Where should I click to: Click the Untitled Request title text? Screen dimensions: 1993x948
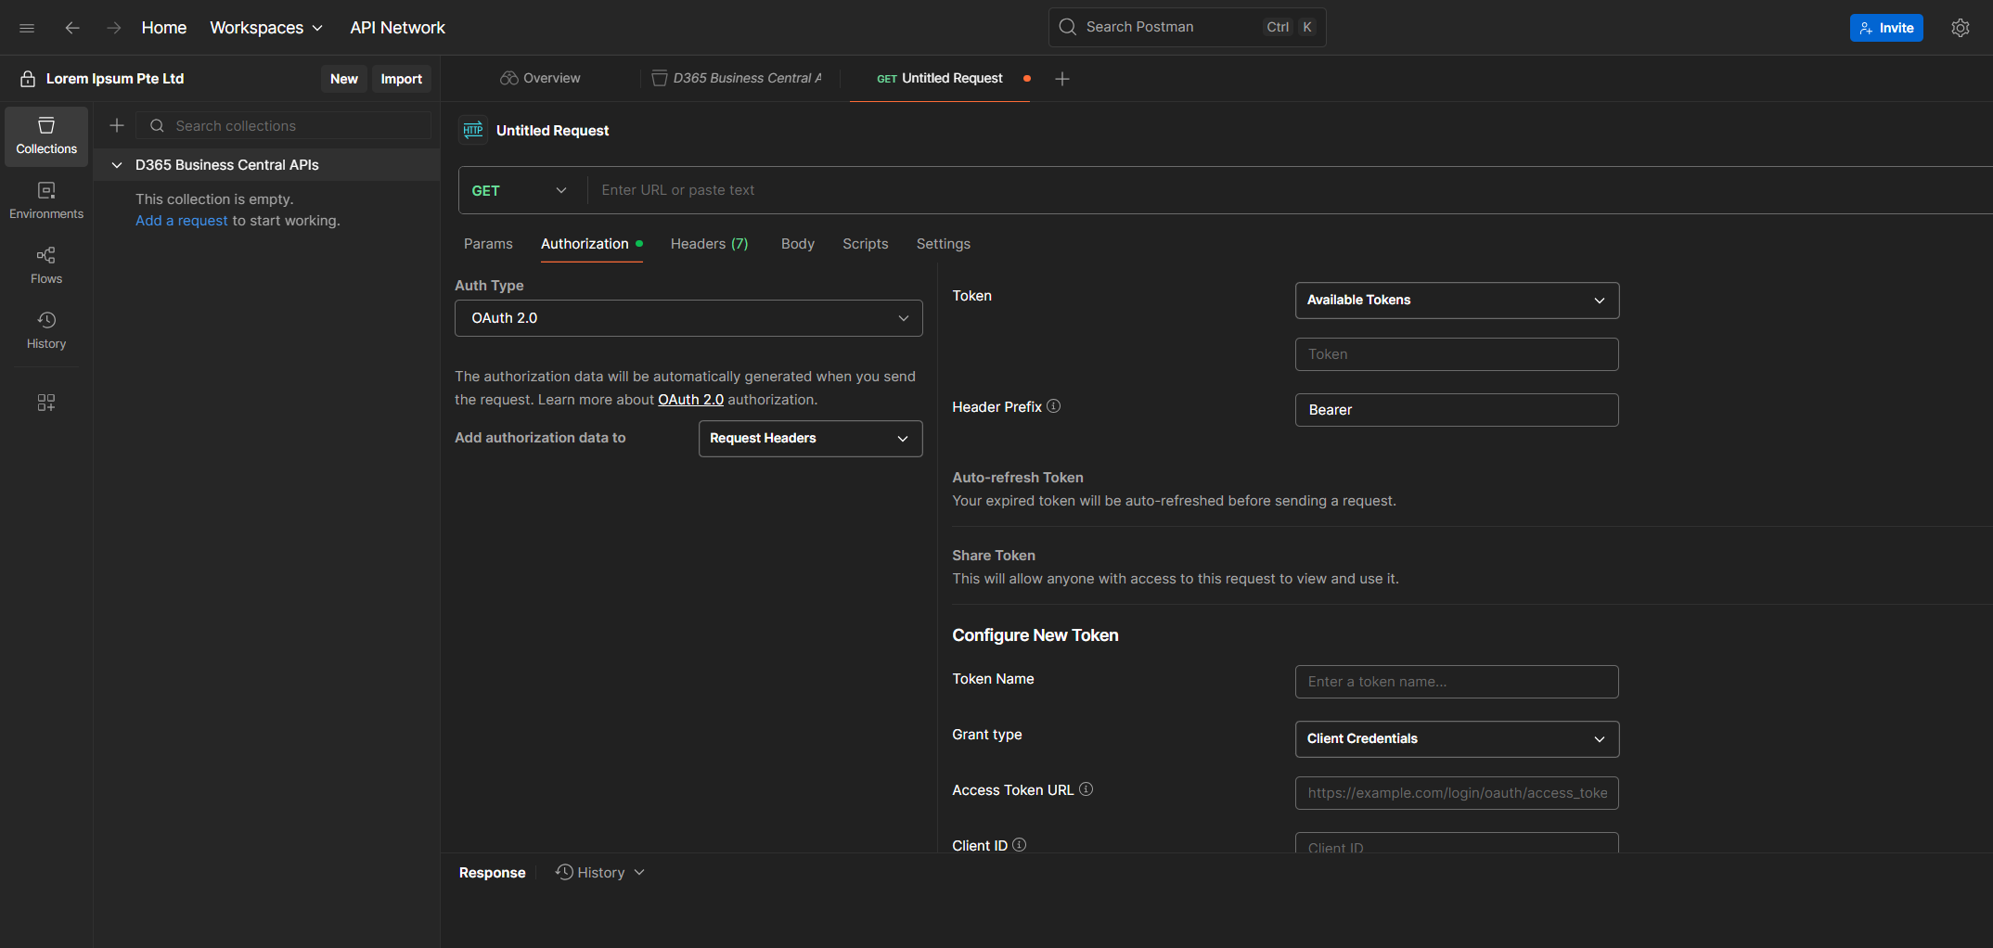pyautogui.click(x=553, y=131)
